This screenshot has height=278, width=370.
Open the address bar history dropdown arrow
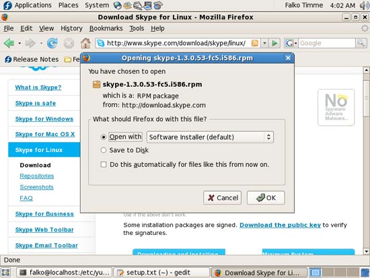click(x=265, y=43)
